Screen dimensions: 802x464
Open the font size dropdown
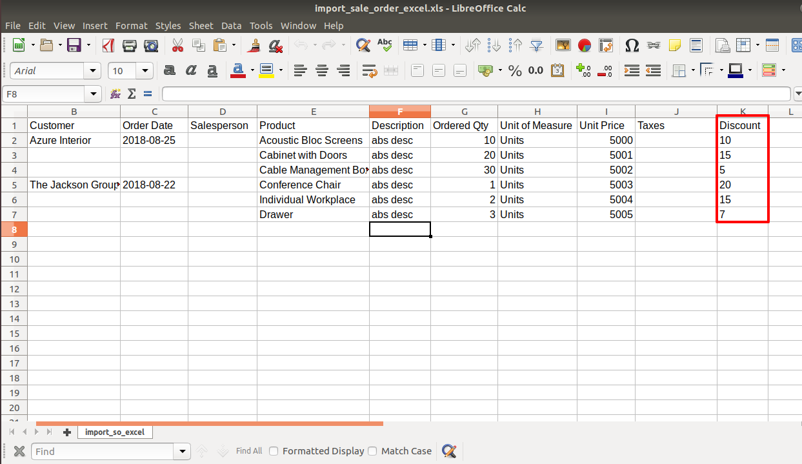pos(146,71)
